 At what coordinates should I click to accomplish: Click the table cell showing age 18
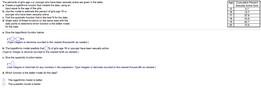click(x=231, y=19)
